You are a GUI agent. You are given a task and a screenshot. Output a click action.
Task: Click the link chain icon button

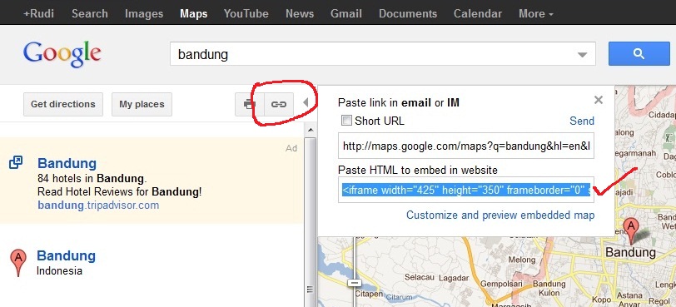(x=279, y=104)
